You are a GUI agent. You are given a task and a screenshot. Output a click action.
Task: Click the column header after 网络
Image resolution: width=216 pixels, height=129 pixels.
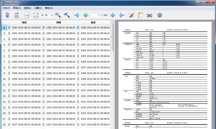(93, 22)
